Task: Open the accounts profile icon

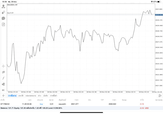Action: 3,6
